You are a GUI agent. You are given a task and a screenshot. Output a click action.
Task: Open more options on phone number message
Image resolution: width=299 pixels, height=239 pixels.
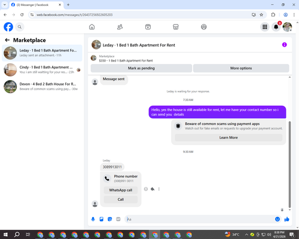[x=159, y=189]
